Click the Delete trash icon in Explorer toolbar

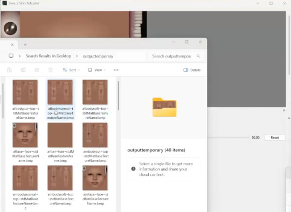pyautogui.click(x=51, y=70)
